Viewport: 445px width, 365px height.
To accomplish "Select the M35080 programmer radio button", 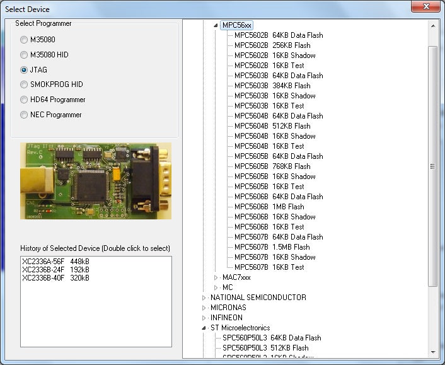I will [x=24, y=39].
